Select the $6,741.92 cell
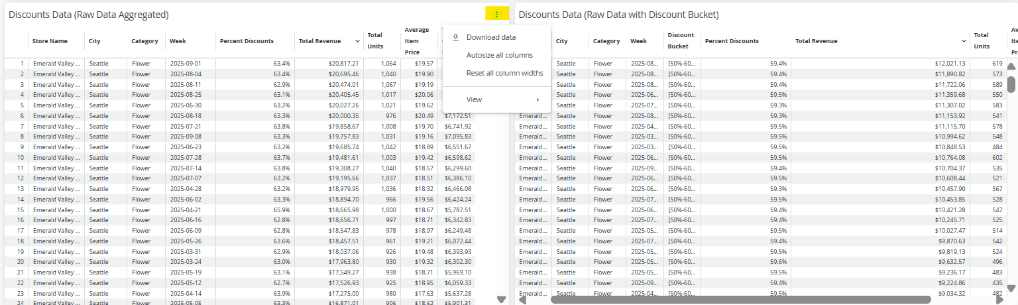Viewport: 1018px width, 305px height. point(457,126)
